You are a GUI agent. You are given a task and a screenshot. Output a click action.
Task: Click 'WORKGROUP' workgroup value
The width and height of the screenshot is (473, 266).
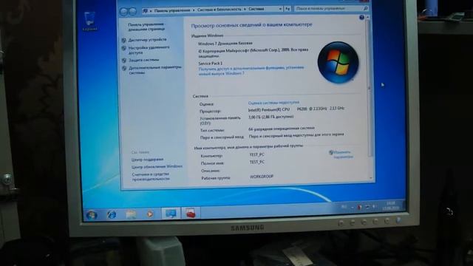[262, 177]
